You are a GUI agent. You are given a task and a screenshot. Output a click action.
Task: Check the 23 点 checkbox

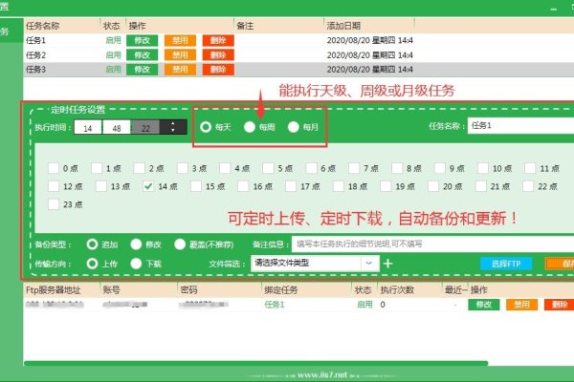(x=54, y=204)
